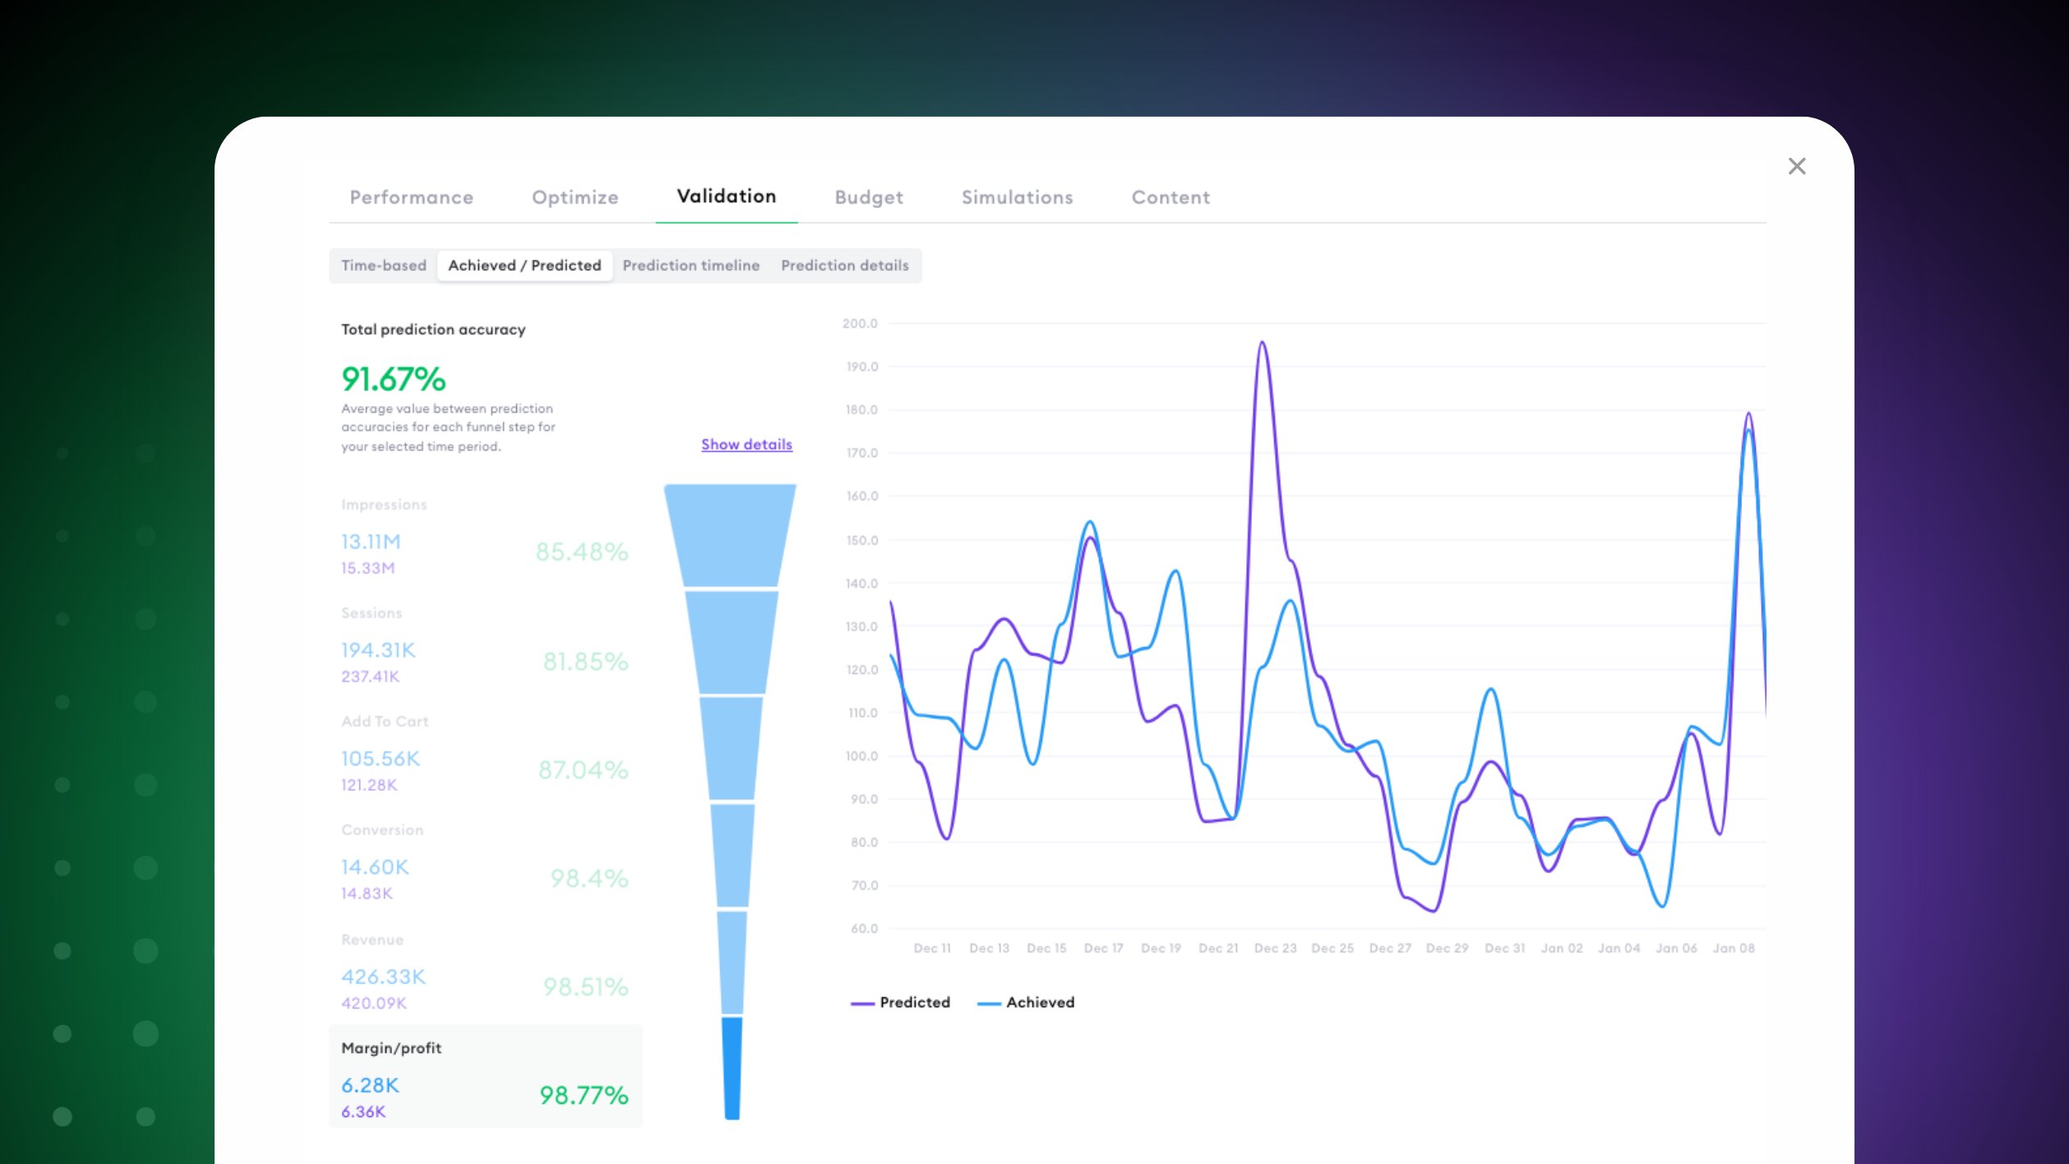The width and height of the screenshot is (2069, 1164).
Task: Select the Revenue funnel step row
Action: (485, 973)
